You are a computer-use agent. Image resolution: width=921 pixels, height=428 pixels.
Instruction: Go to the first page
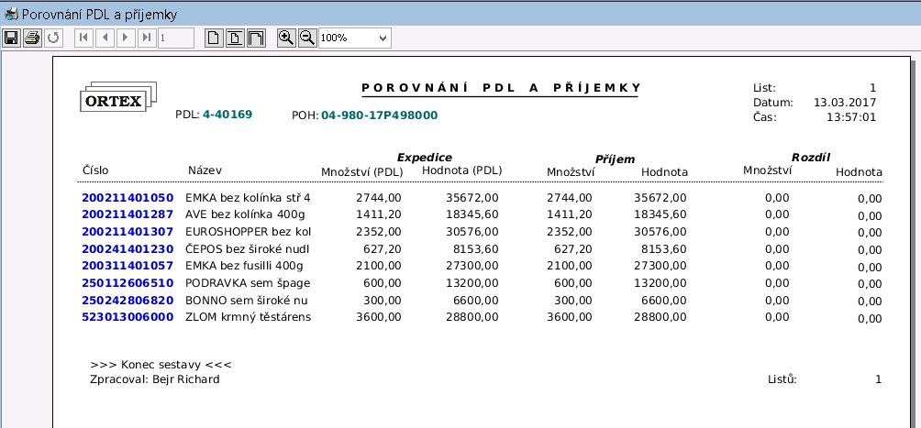83,38
